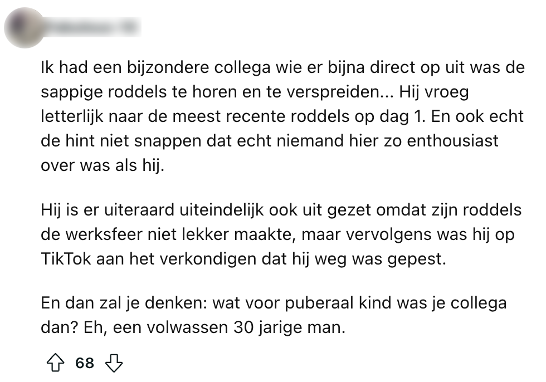Click the paragraph starting "En dan zal je denken"

[274, 316]
